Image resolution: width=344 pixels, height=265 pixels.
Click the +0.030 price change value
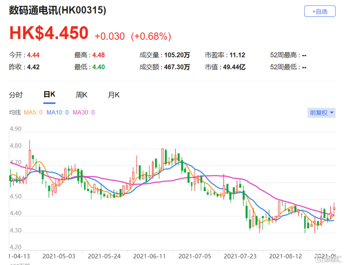click(x=110, y=36)
